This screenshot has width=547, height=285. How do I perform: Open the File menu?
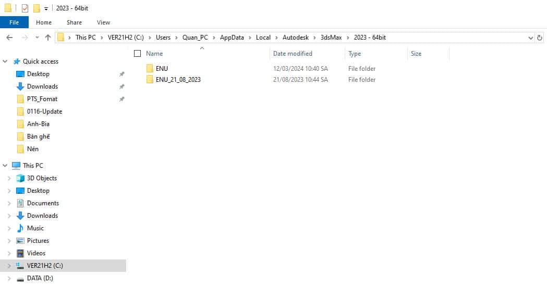14,22
